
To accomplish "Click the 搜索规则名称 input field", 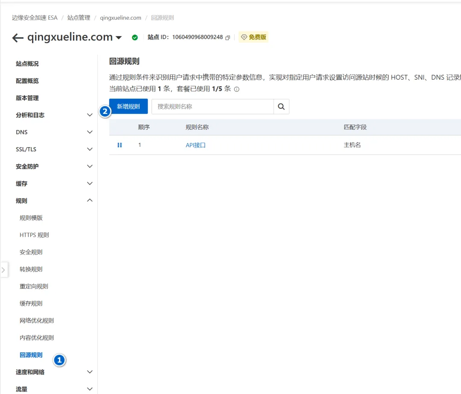I will (213, 107).
